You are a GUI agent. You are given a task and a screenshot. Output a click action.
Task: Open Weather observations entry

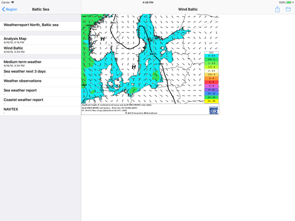tap(41, 82)
